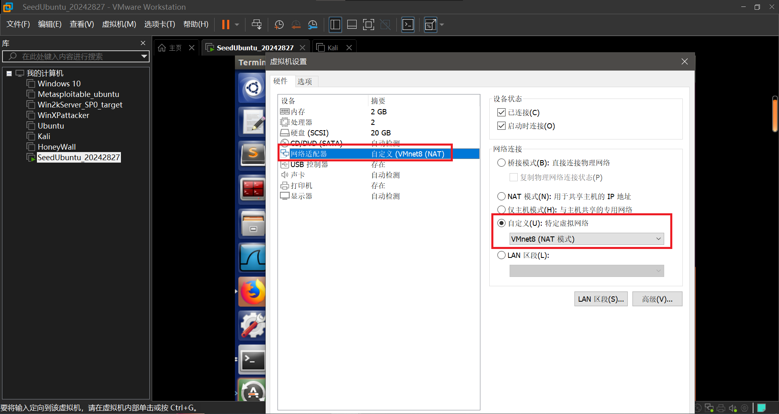This screenshot has width=779, height=414.
Task: Select 仅主机模式(H) radio button
Action: tap(501, 210)
